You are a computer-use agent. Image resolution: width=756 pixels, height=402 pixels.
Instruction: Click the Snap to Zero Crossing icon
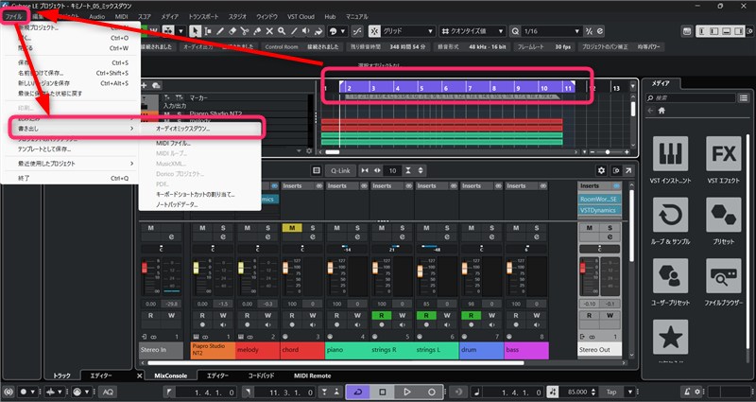point(357,31)
